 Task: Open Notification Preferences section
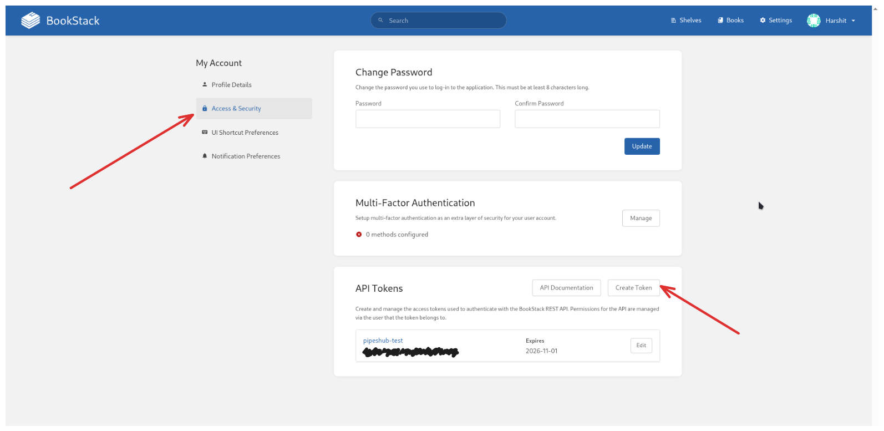click(254, 156)
